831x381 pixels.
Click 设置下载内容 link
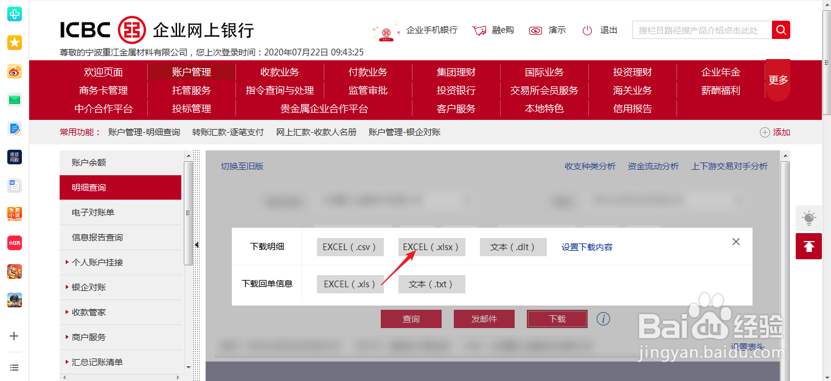[x=587, y=247]
